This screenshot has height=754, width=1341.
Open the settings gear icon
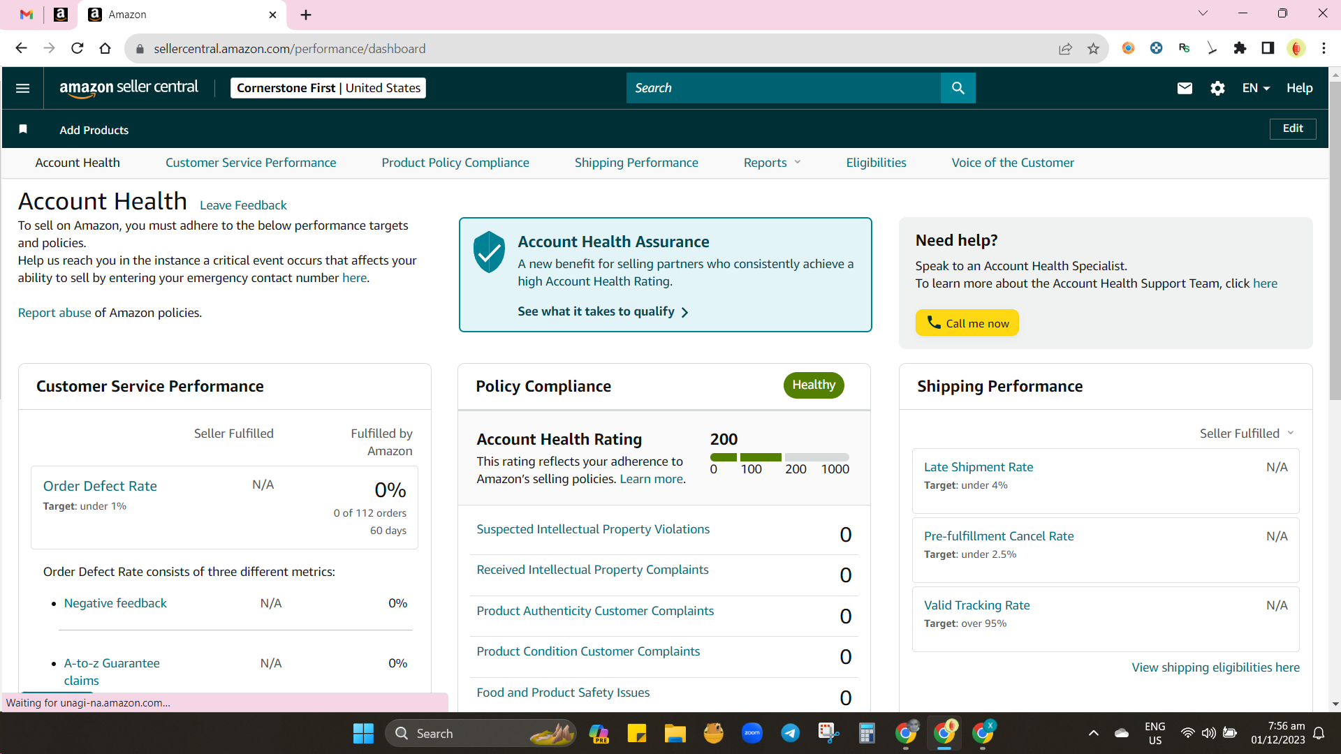(1217, 88)
